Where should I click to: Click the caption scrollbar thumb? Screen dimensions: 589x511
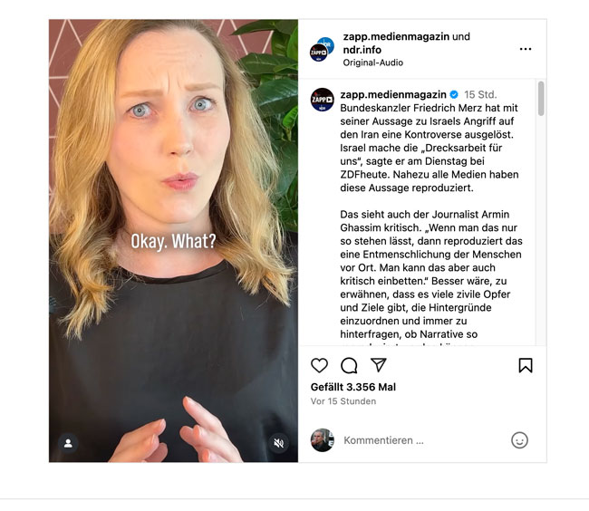[x=541, y=99]
